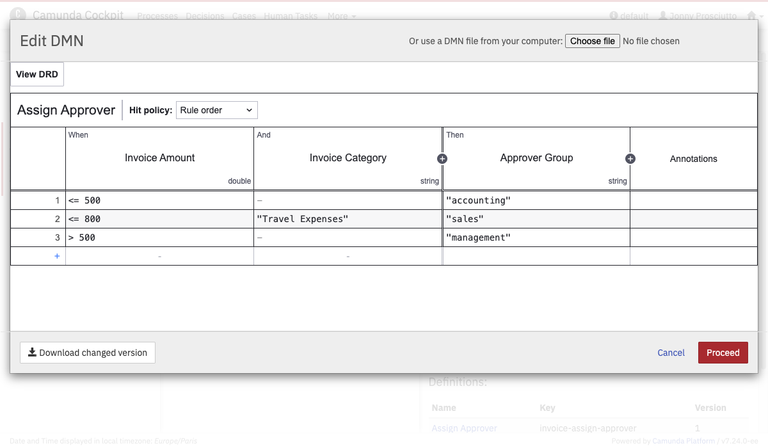The height and width of the screenshot is (448, 768).
Task: Select the Approver Group output header
Action: pos(536,158)
